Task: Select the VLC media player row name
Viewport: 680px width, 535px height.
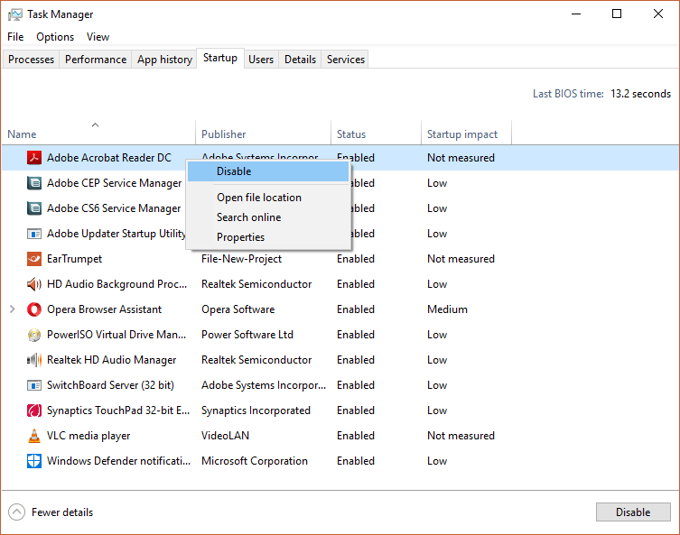Action: (x=88, y=436)
